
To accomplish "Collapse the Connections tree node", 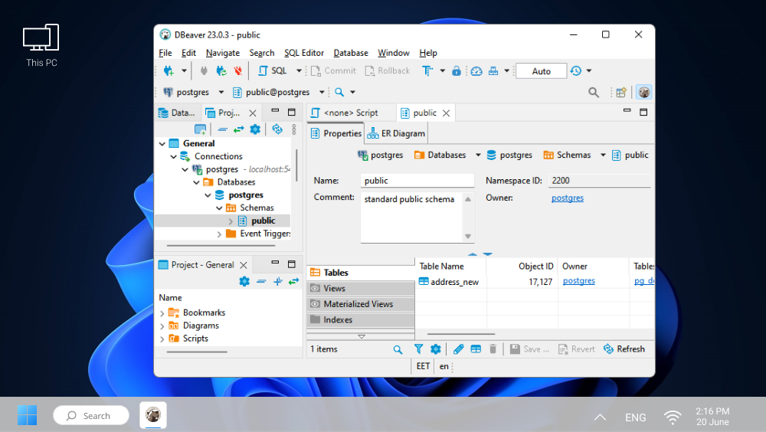I will coord(173,156).
